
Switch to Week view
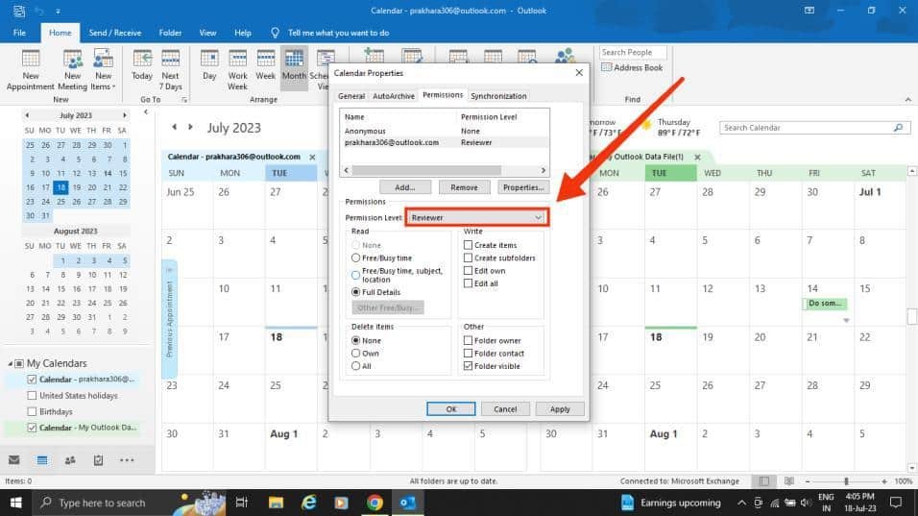[x=265, y=65]
